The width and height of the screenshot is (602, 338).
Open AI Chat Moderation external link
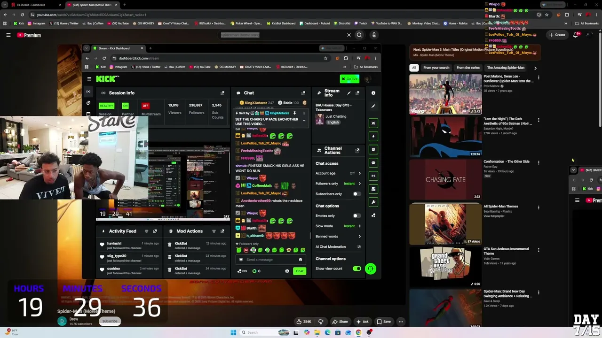[359, 246]
